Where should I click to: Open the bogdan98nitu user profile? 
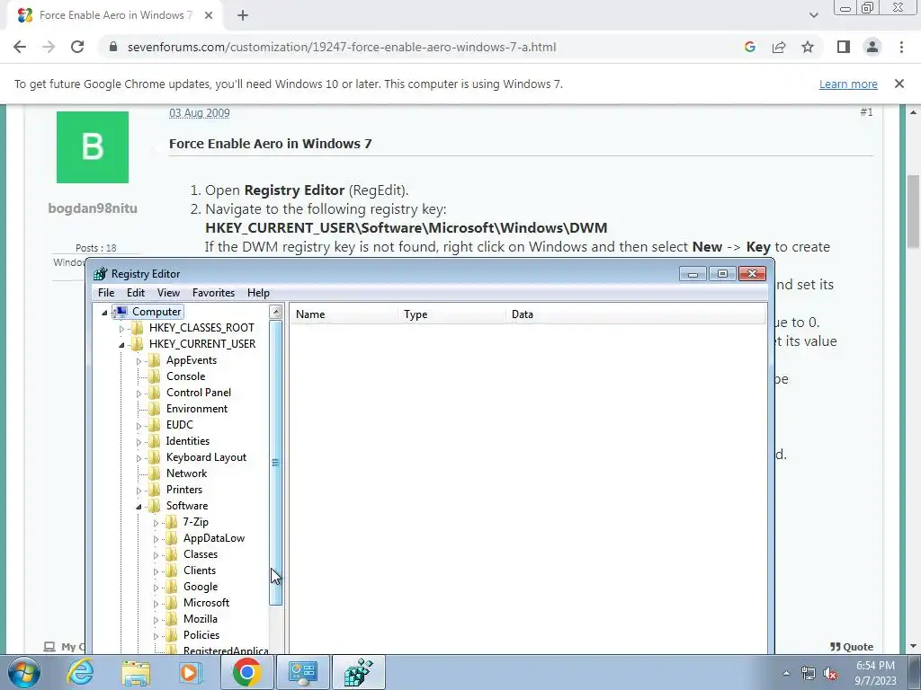click(x=93, y=208)
